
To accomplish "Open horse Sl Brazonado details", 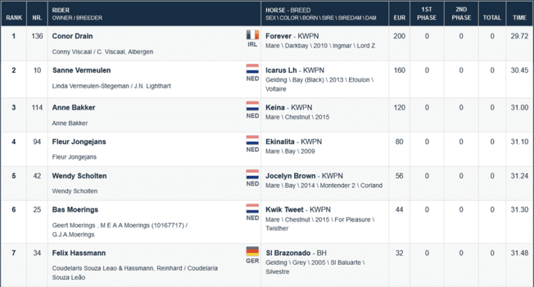I will pyautogui.click(x=288, y=253).
